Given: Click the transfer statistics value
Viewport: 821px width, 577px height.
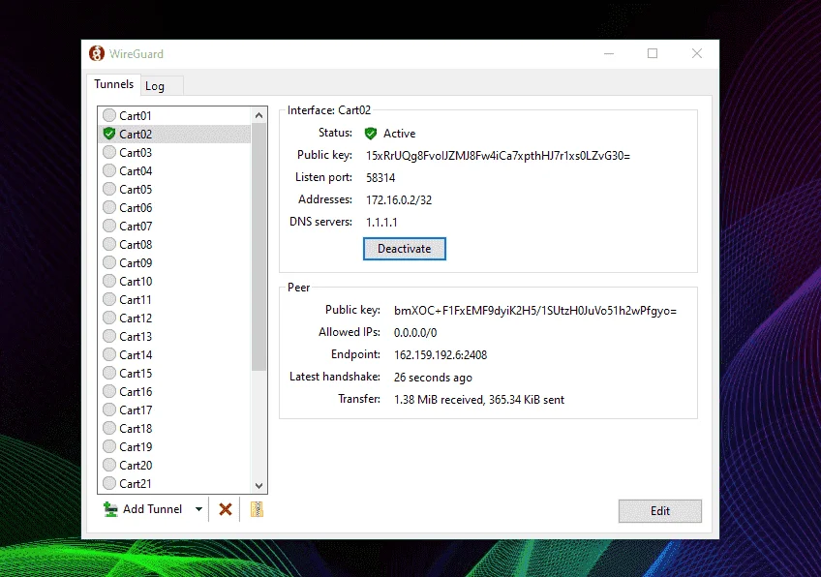Looking at the screenshot, I should tap(479, 400).
